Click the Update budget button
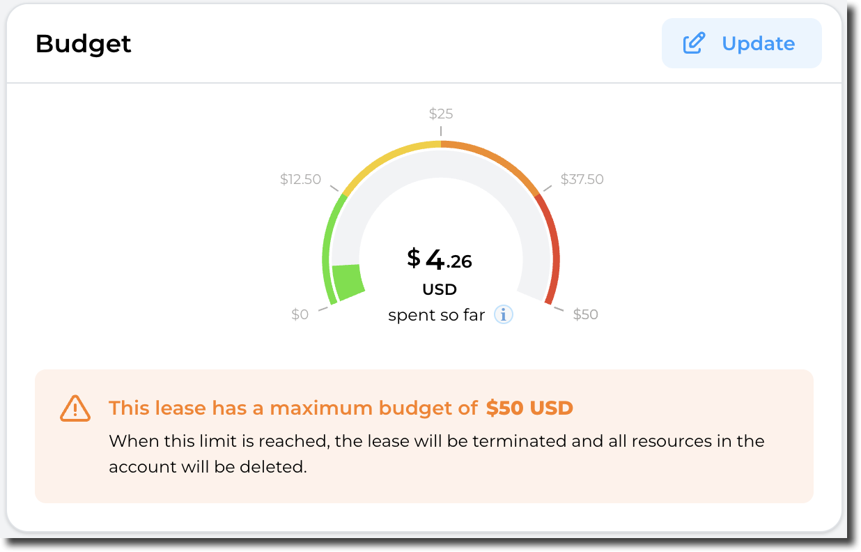 click(x=741, y=43)
